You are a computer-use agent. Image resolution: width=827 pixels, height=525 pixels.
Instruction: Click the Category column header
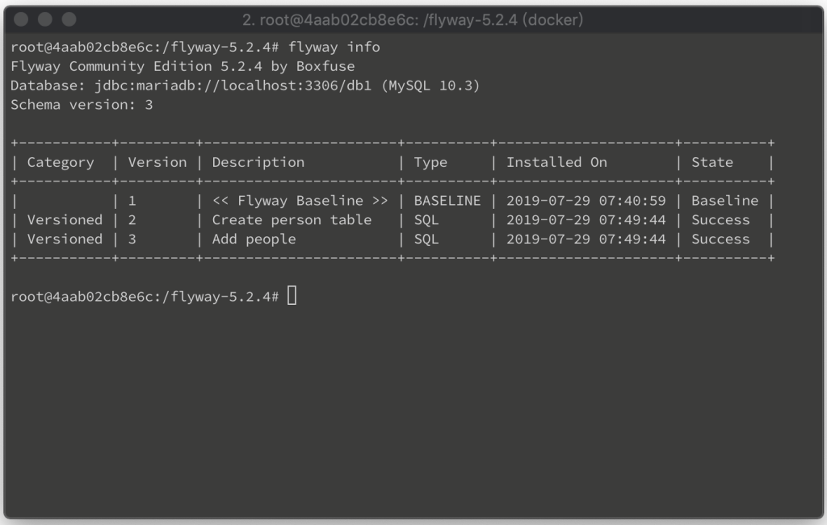click(61, 162)
